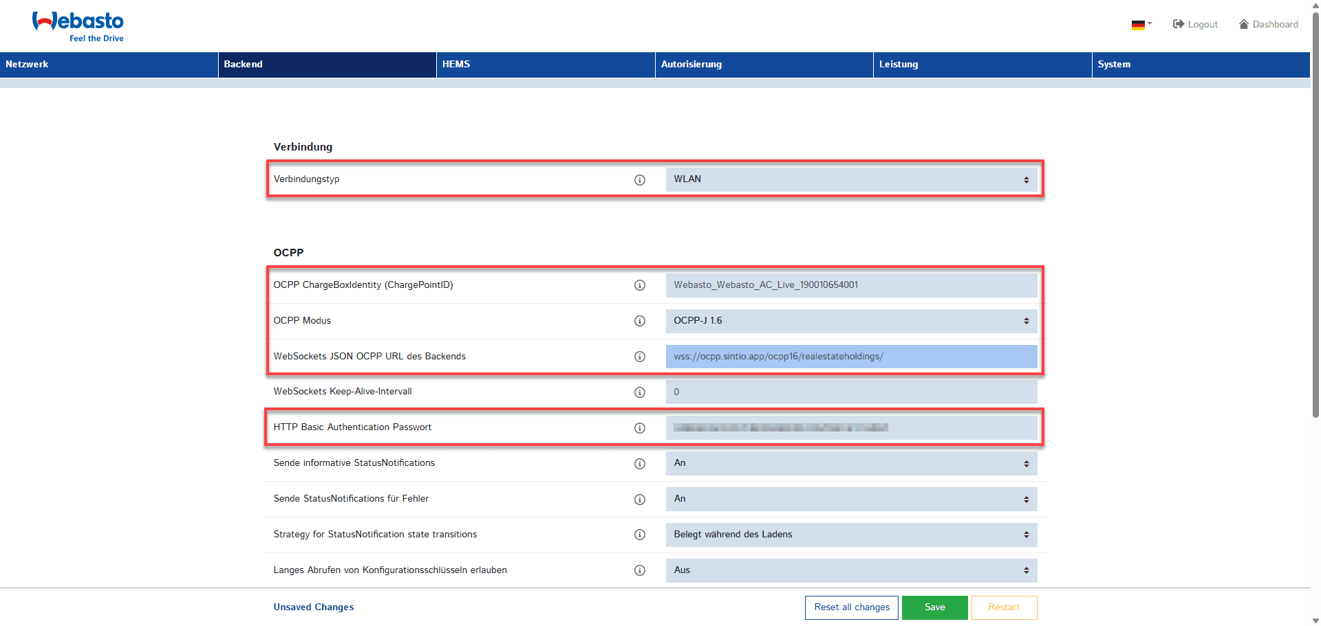Image resolution: width=1321 pixels, height=626 pixels.
Task: Go to the Autorisierung tab
Action: tap(764, 65)
